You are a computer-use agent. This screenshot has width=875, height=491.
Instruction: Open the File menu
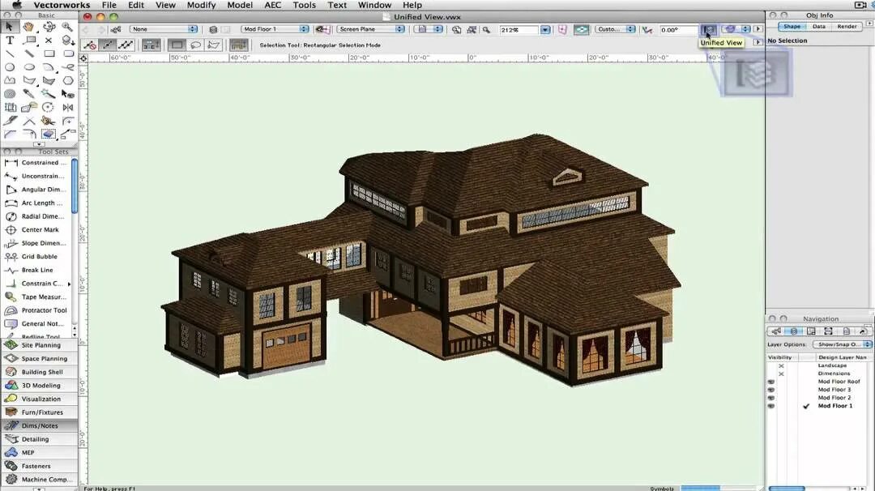[109, 5]
